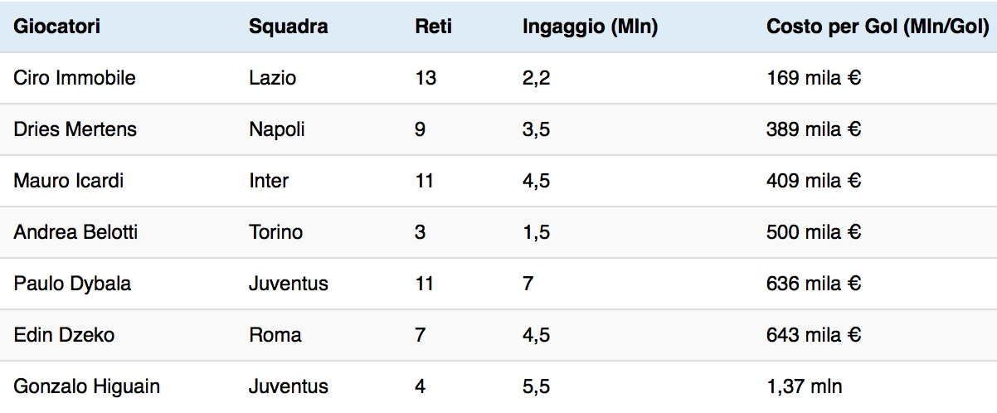
Task: Select the Edin Dzeko row name
Action: 64,335
